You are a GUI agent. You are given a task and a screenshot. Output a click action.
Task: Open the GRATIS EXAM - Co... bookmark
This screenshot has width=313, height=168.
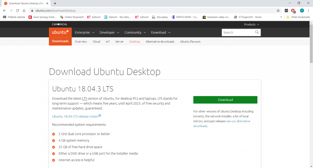pos(185,17)
